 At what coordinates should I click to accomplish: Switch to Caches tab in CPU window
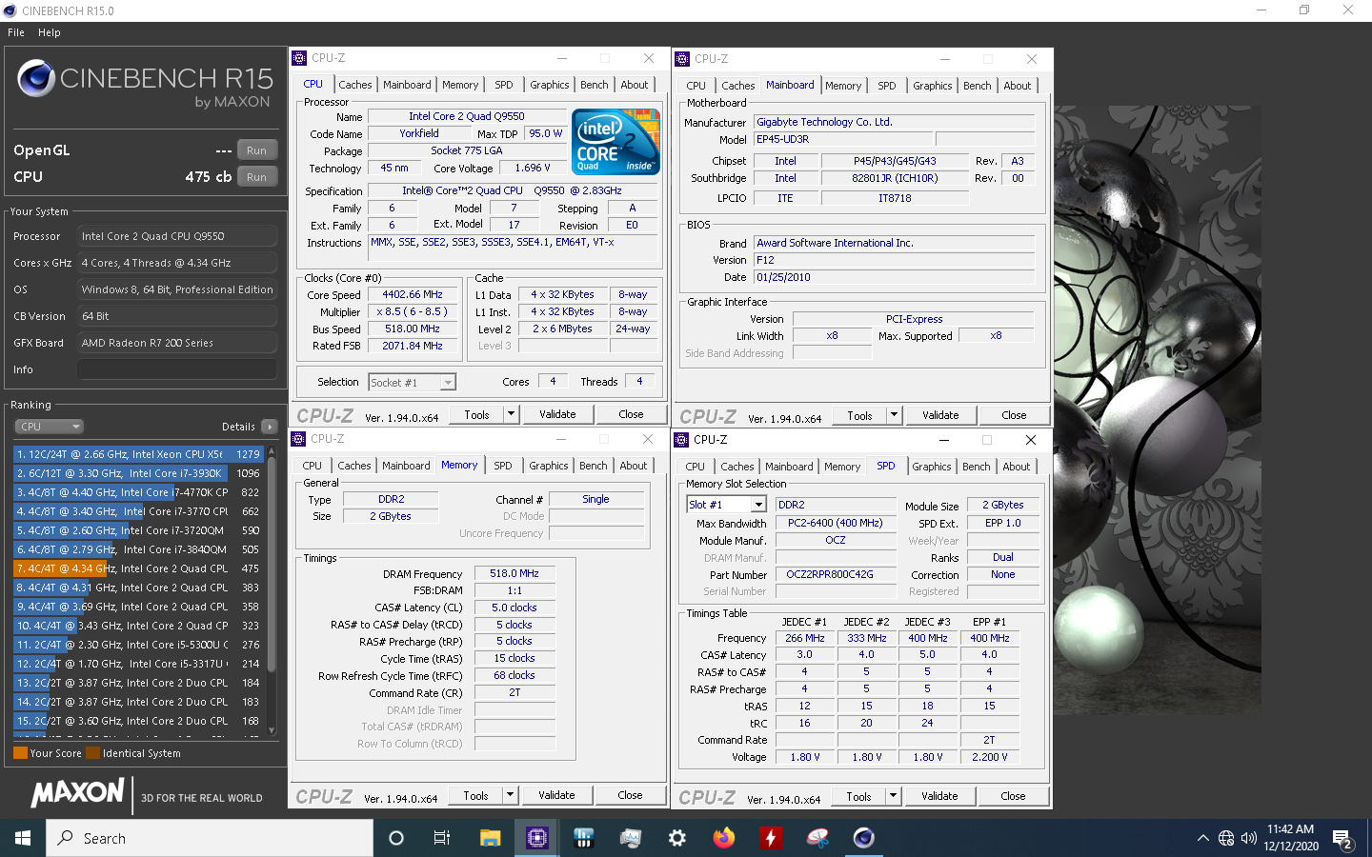point(355,85)
